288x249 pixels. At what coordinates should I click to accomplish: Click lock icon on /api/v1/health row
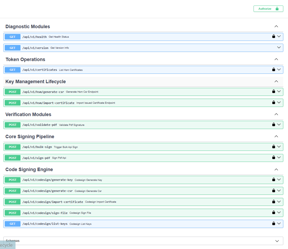pos(274,36)
